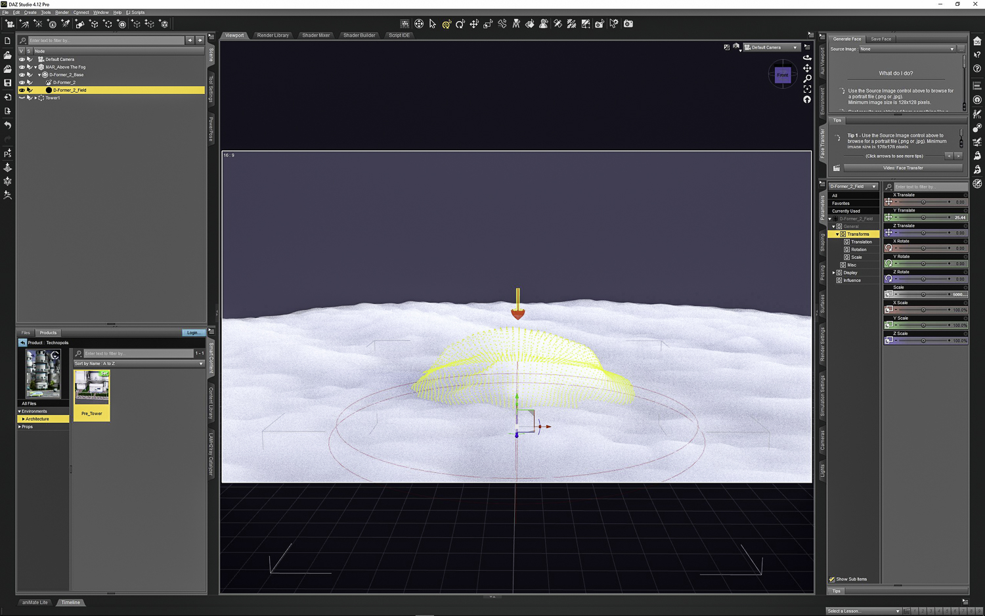Click the scene filter text field

point(105,41)
